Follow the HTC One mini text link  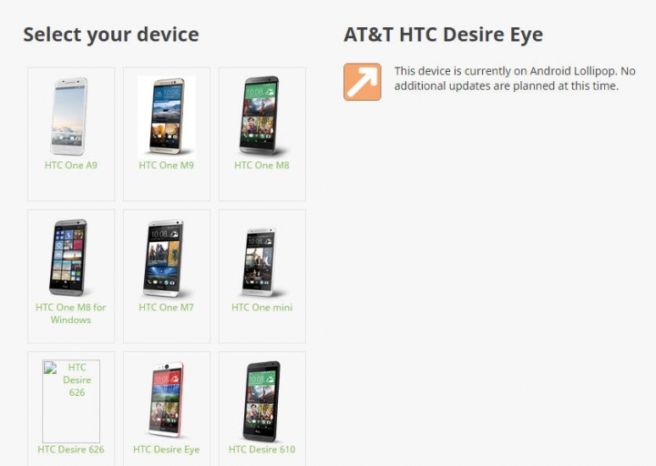[x=261, y=308]
